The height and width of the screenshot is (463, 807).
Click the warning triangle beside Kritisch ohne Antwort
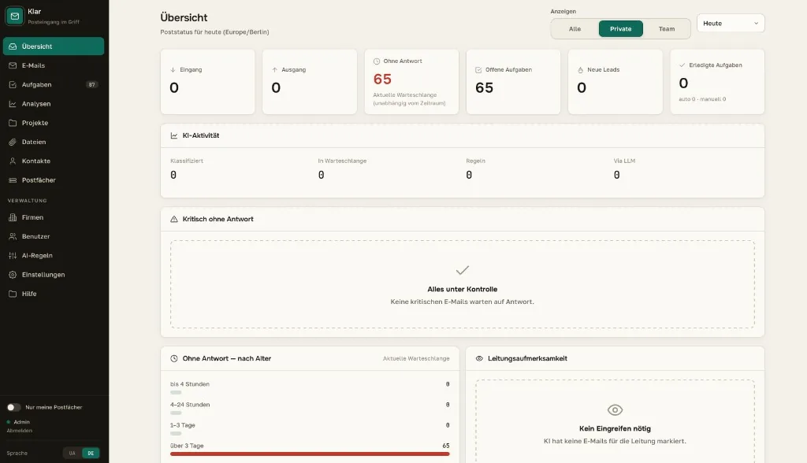click(174, 219)
